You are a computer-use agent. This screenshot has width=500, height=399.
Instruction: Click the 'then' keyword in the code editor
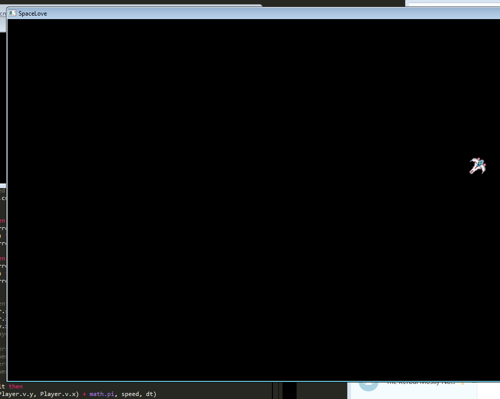tap(16, 386)
